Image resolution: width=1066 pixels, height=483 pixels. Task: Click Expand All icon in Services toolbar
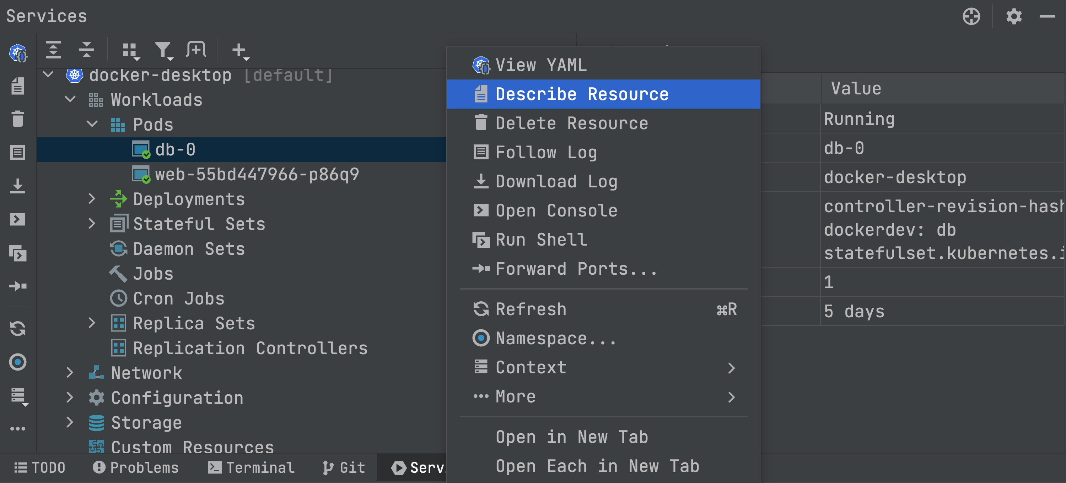tap(53, 50)
